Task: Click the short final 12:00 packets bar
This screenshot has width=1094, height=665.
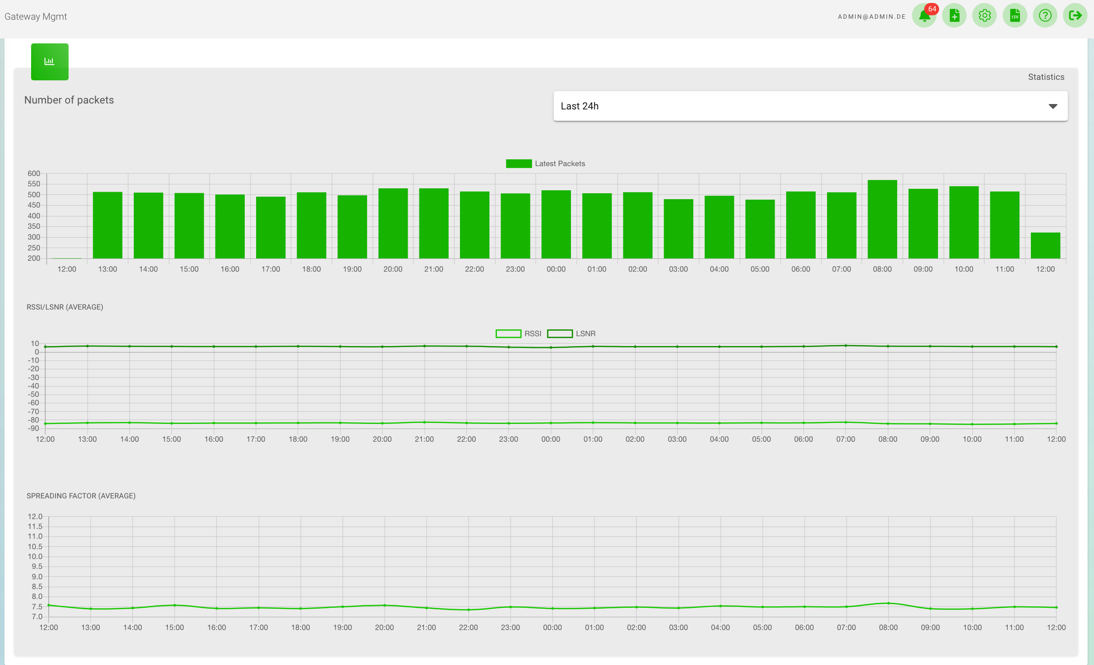Action: pos(1045,245)
